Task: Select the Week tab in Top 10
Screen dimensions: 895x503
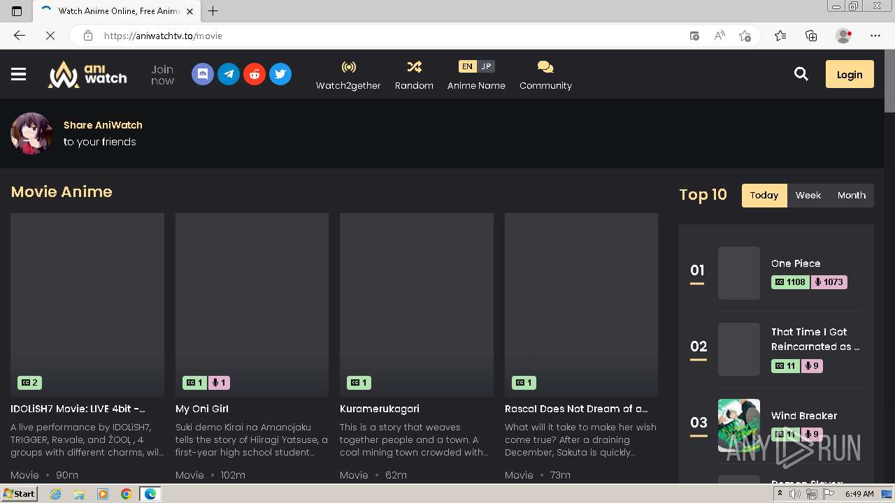Action: click(808, 196)
